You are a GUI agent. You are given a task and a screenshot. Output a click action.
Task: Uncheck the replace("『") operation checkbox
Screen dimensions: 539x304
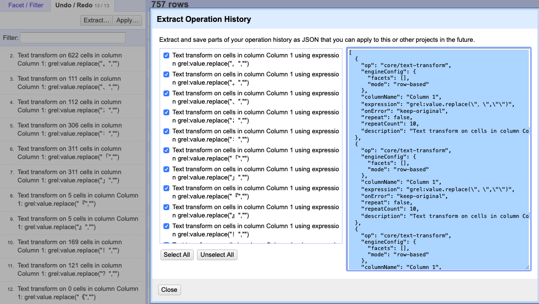[166, 188]
